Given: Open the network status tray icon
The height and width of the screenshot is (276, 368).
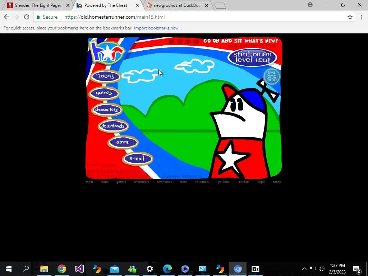Looking at the screenshot, I should point(313,269).
